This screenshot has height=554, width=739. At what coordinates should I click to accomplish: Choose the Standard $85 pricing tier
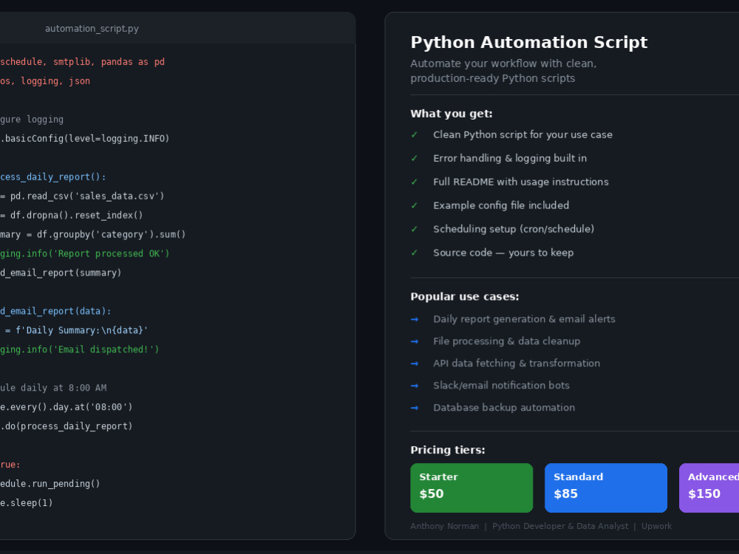[x=606, y=488]
